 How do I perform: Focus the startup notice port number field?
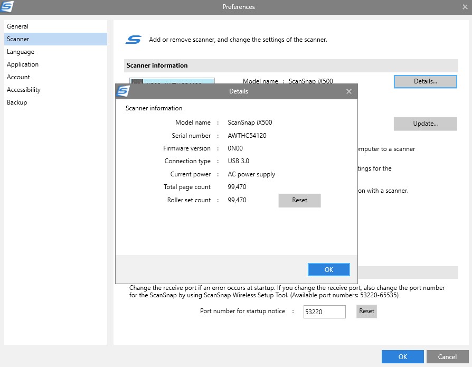(x=324, y=312)
